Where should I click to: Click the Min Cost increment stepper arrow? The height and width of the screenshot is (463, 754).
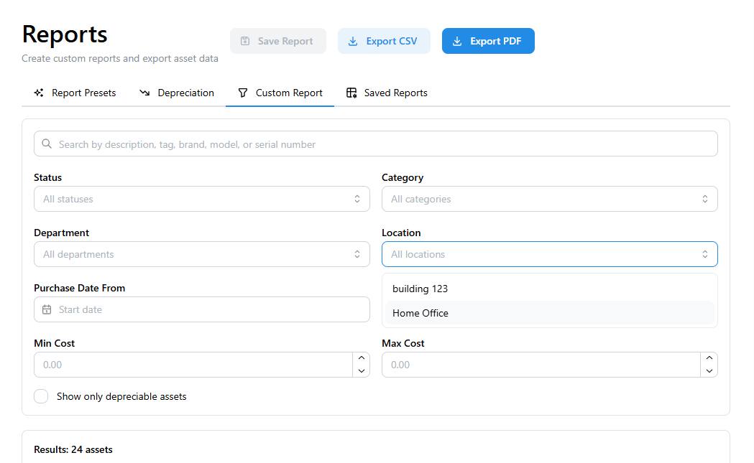(x=361, y=357)
